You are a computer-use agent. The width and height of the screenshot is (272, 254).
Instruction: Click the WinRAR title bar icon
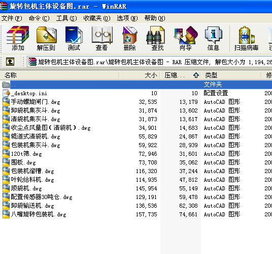4,6
